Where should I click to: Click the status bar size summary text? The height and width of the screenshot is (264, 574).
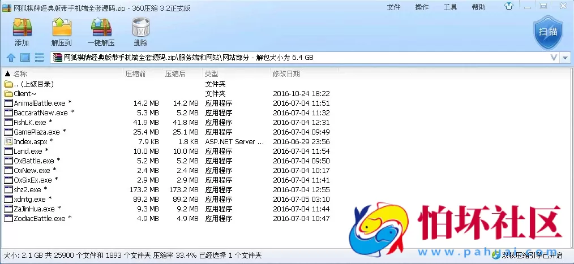[x=132, y=255]
